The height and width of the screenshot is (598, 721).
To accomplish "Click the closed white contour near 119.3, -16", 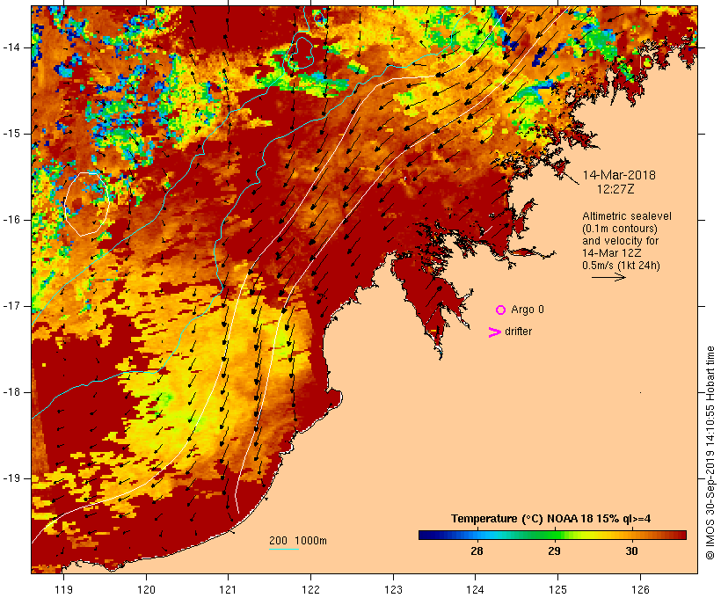I will pyautogui.click(x=87, y=204).
